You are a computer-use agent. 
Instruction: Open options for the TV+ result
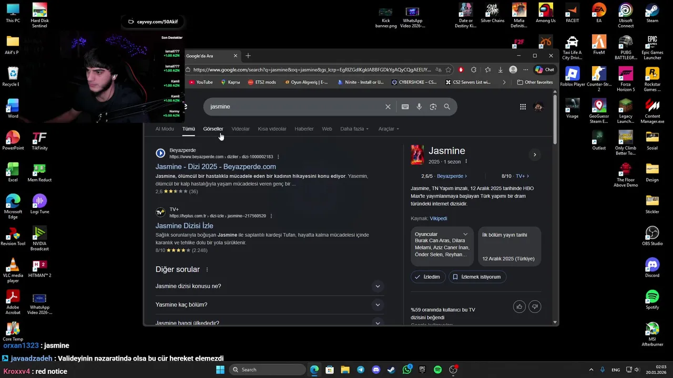pos(271,216)
